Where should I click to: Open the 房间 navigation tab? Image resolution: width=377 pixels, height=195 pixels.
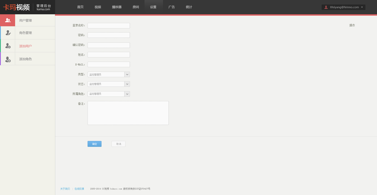[x=136, y=7]
